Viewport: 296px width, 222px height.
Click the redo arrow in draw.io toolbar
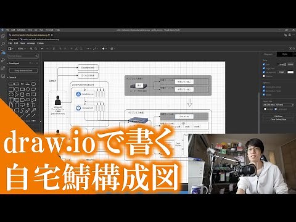pos(47,49)
